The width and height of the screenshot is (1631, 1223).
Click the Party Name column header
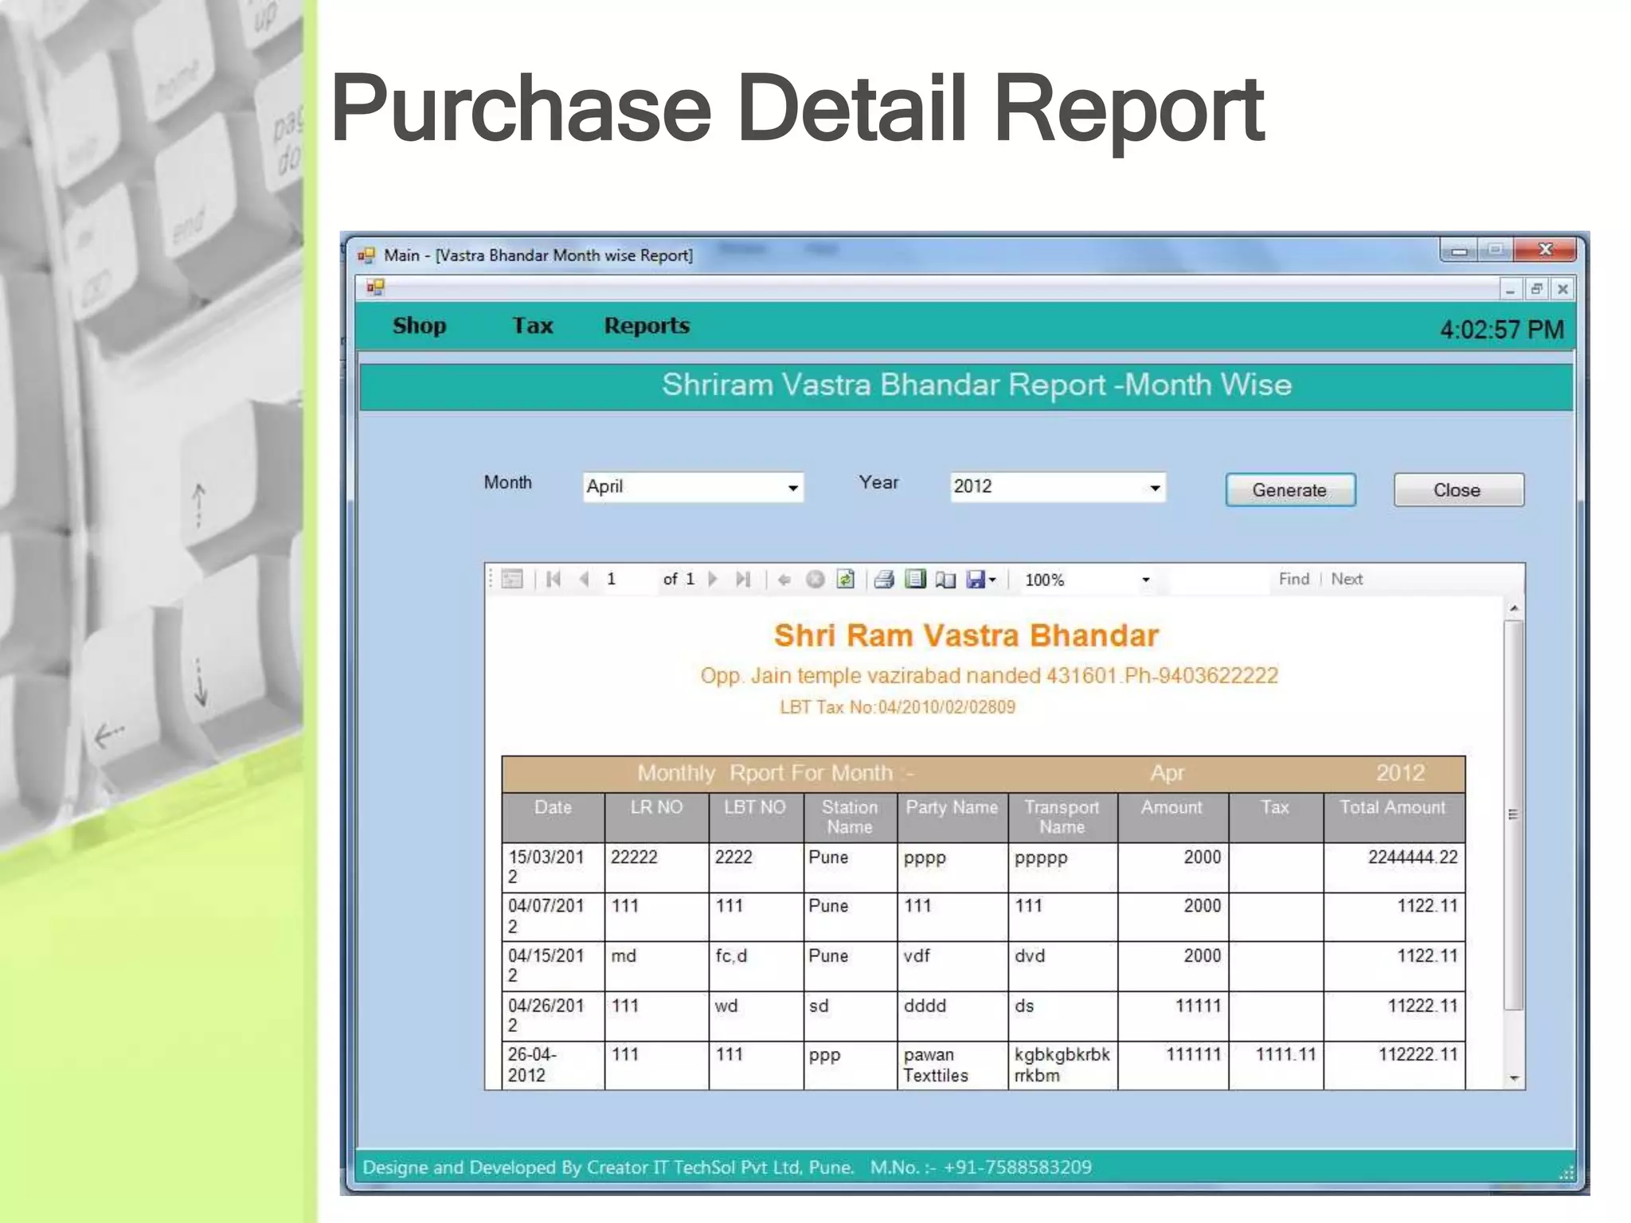[952, 817]
